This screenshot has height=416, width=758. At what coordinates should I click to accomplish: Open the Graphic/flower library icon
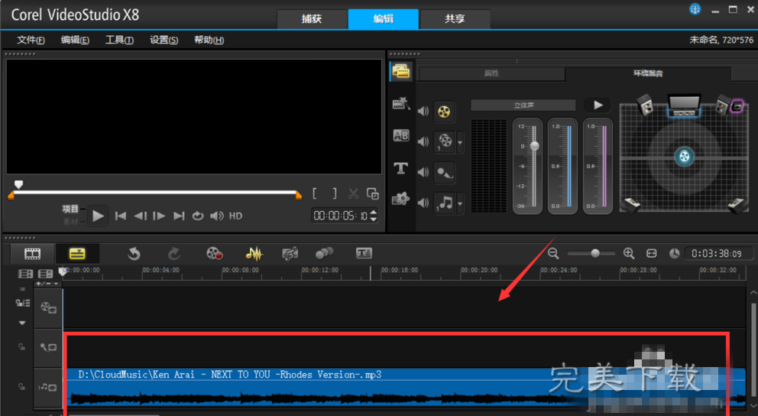tap(400, 199)
